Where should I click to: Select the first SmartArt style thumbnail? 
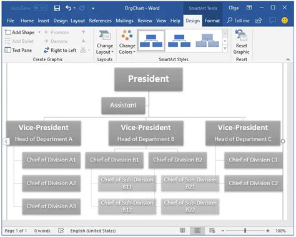point(151,41)
